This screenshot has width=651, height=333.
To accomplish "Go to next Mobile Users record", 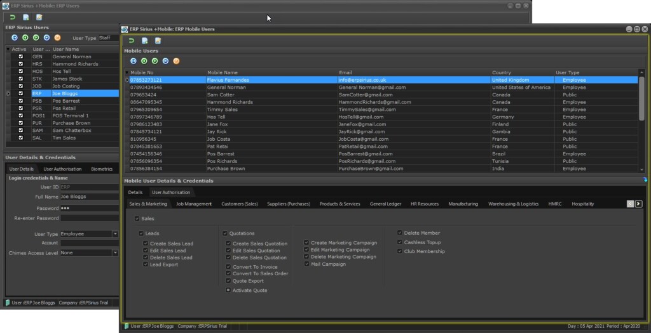I will [155, 61].
